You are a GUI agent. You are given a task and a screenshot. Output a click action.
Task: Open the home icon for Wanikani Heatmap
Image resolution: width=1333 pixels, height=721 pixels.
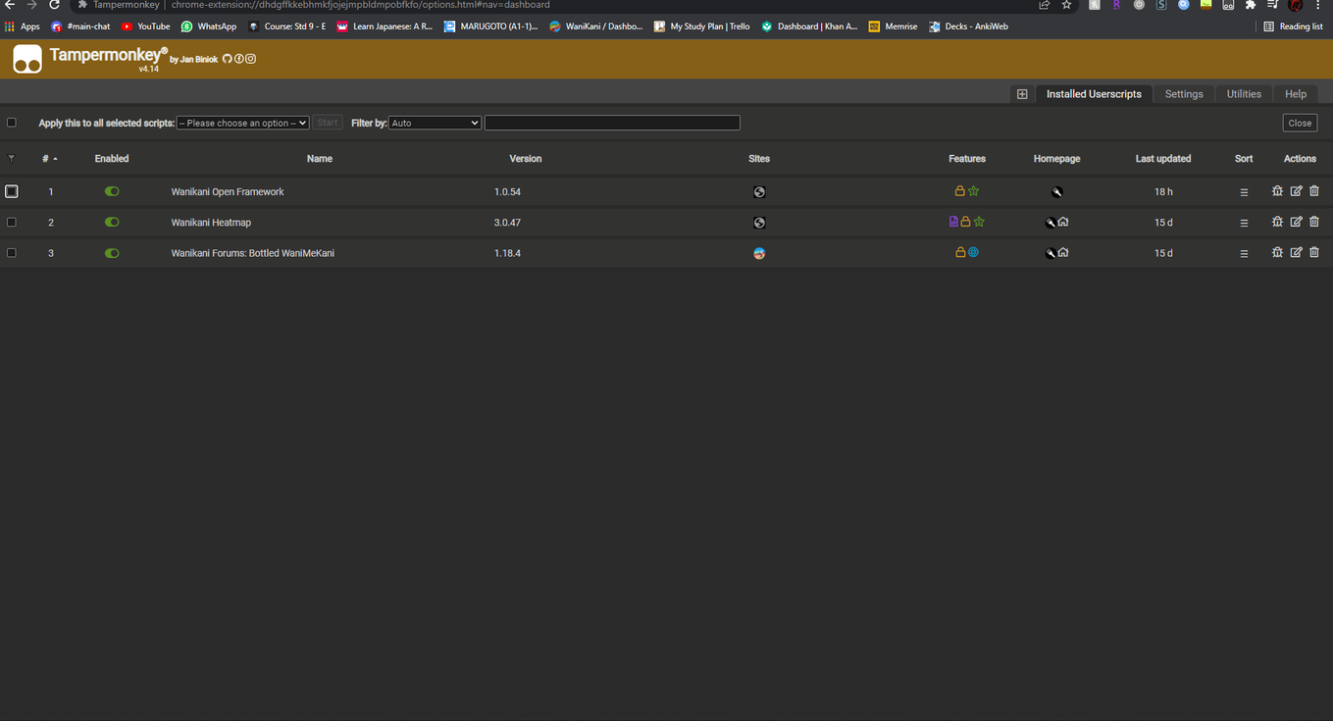[1063, 222]
